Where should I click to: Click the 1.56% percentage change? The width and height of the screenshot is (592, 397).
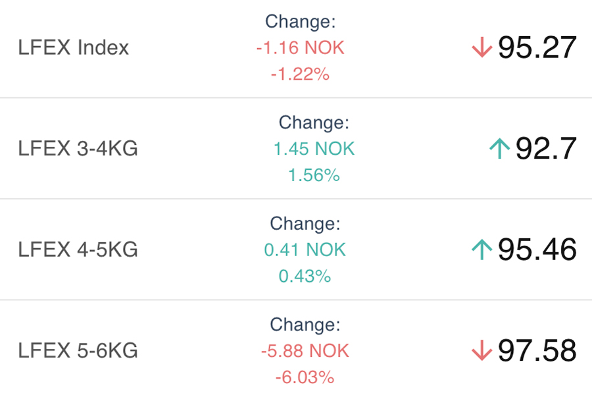pyautogui.click(x=314, y=175)
